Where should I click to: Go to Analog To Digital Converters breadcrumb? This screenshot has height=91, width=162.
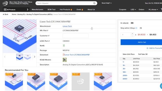pos(39,14)
